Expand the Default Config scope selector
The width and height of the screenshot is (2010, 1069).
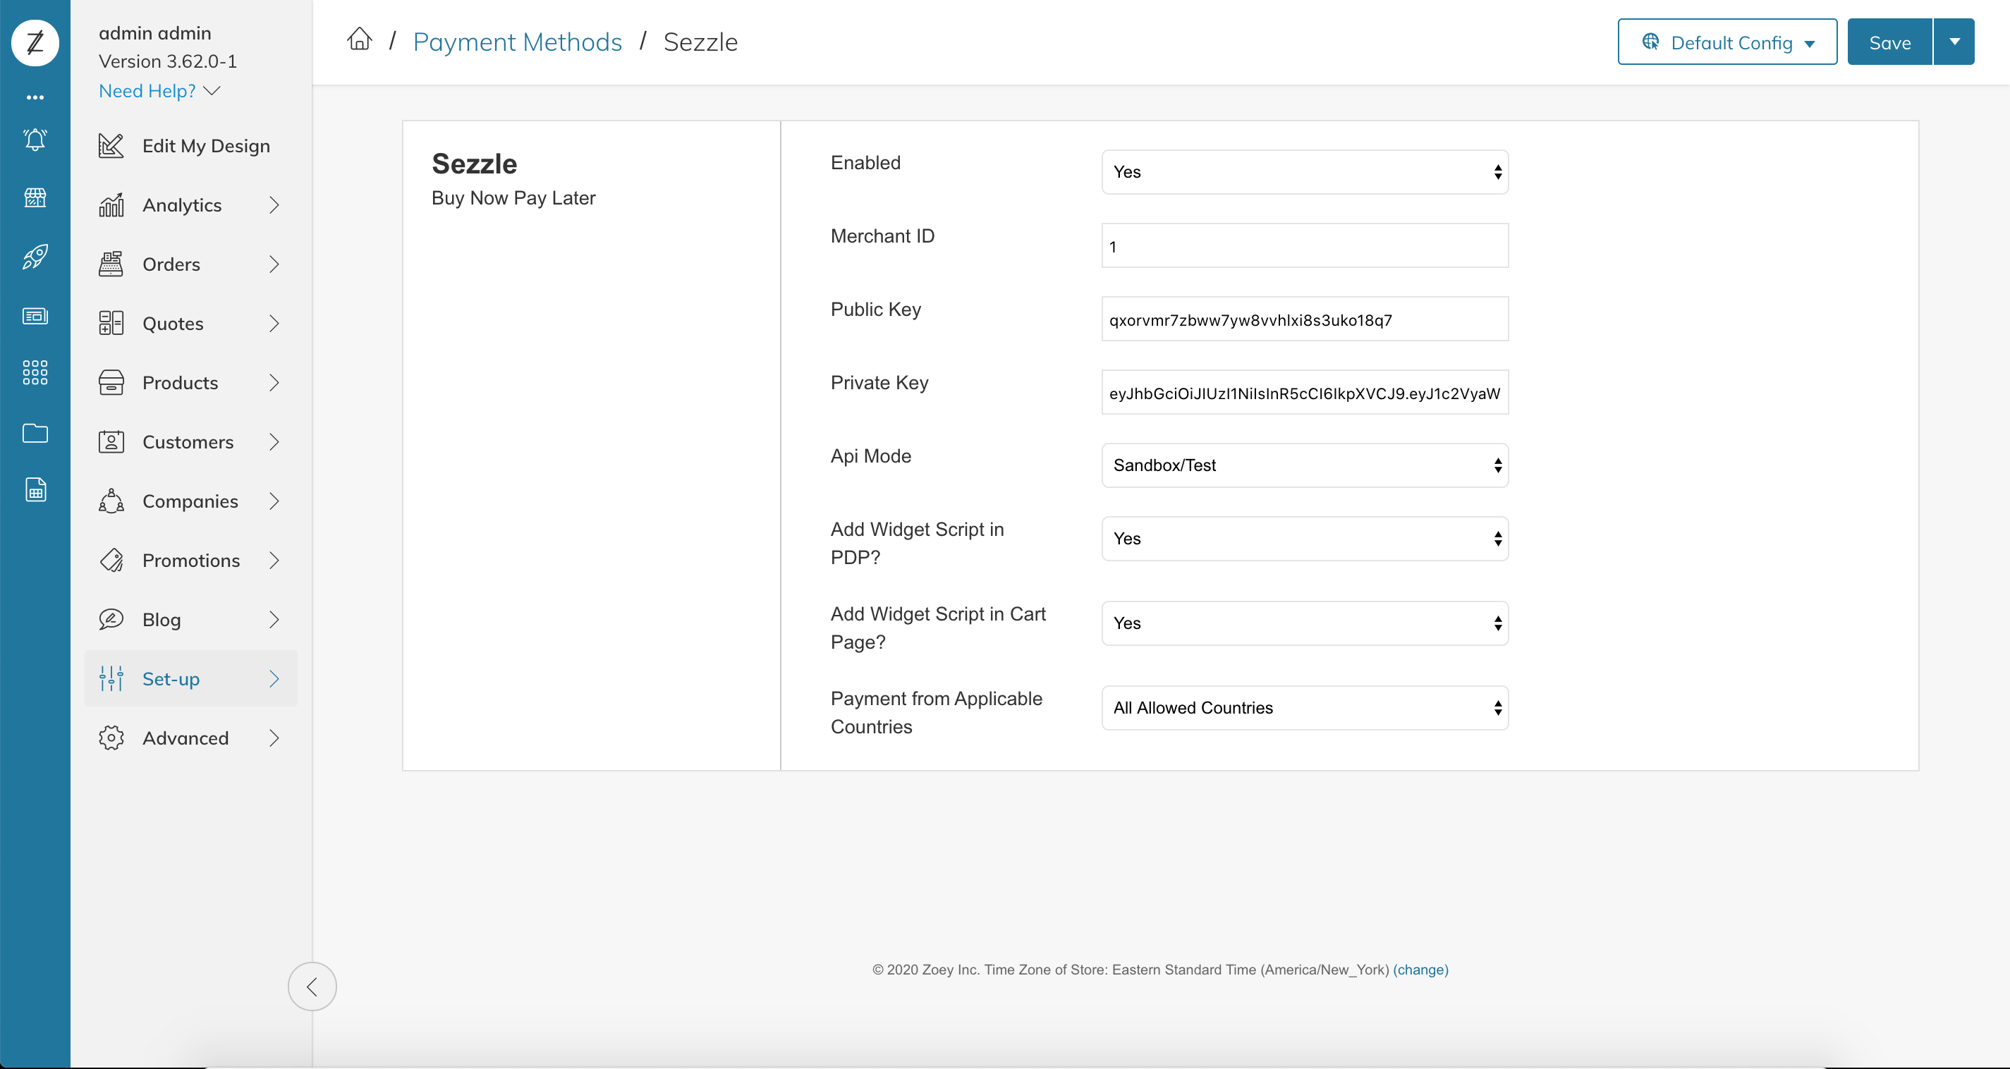coord(1726,42)
